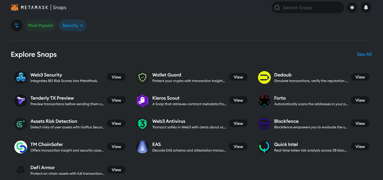This screenshot has height=180, width=383.
Task: Open the Forta title
Action: (x=280, y=98)
